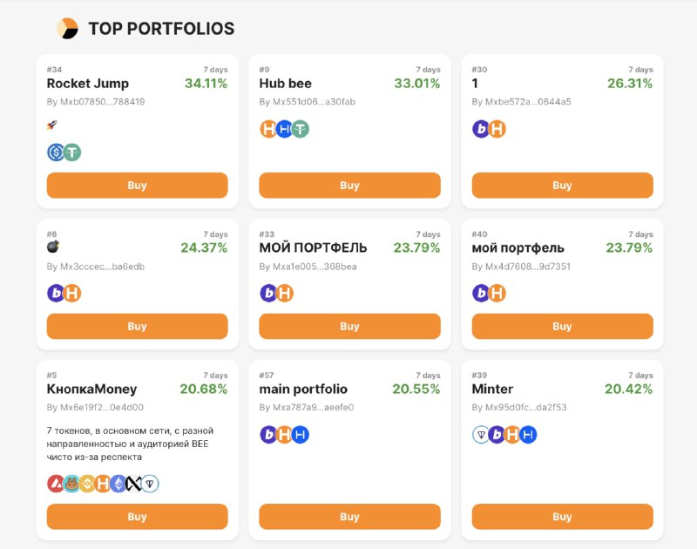Click the TON diamond icon in Minter card

click(481, 435)
